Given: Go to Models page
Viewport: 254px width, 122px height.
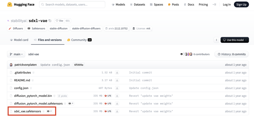Looking at the screenshot, I should [x=118, y=5].
